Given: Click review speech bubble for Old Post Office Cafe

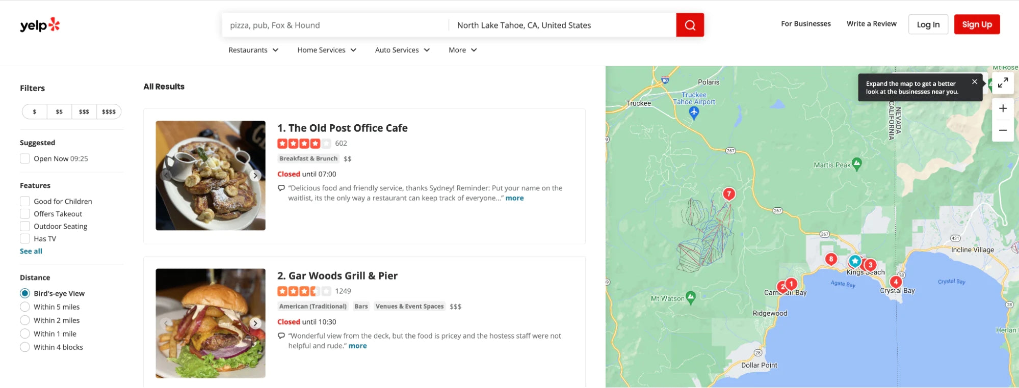Looking at the screenshot, I should (281, 188).
